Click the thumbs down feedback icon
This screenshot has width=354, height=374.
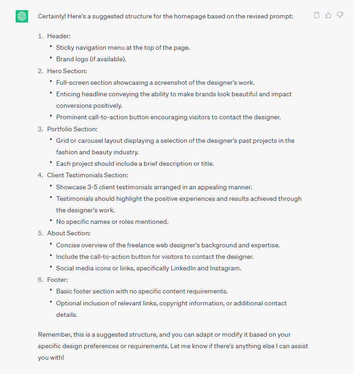(x=340, y=15)
